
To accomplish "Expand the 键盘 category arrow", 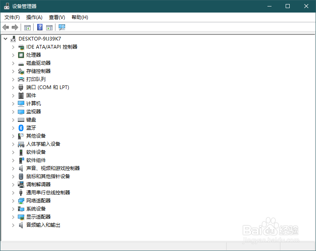I will pyautogui.click(x=13, y=120).
